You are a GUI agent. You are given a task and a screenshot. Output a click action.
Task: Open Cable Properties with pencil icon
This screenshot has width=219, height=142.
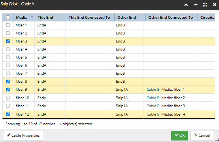23,135
